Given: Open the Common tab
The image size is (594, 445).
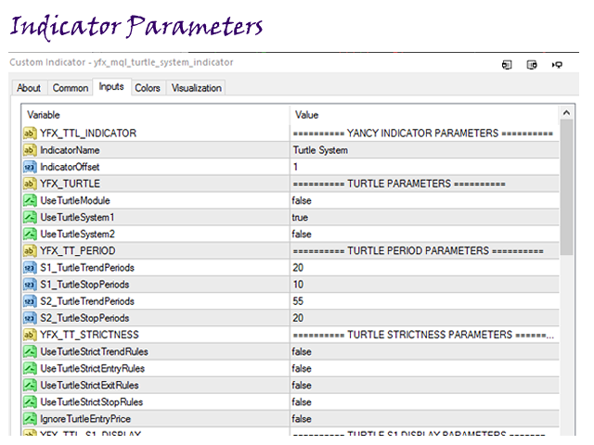Looking at the screenshot, I should (71, 88).
